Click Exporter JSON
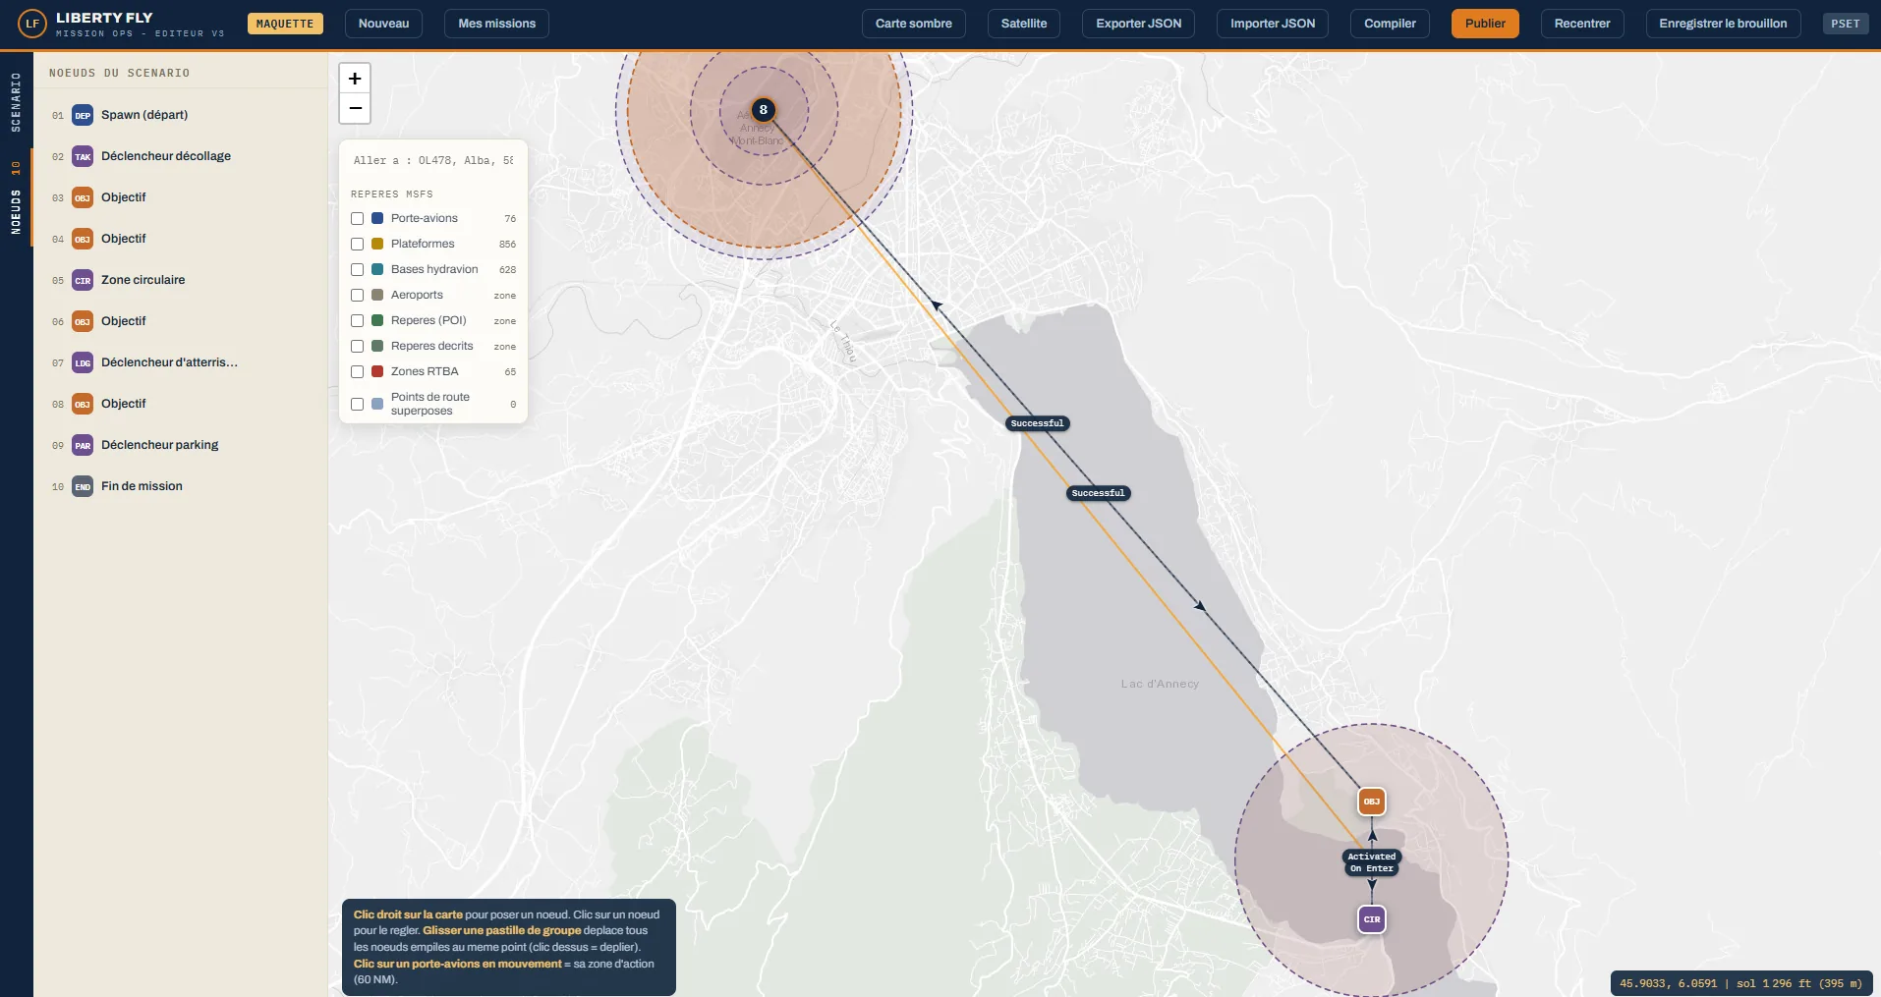 point(1138,24)
